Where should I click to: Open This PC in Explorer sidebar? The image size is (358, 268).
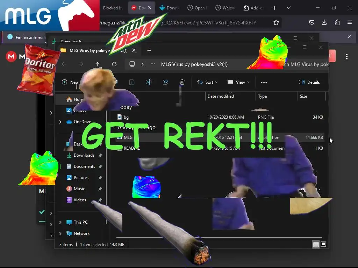[x=77, y=222]
